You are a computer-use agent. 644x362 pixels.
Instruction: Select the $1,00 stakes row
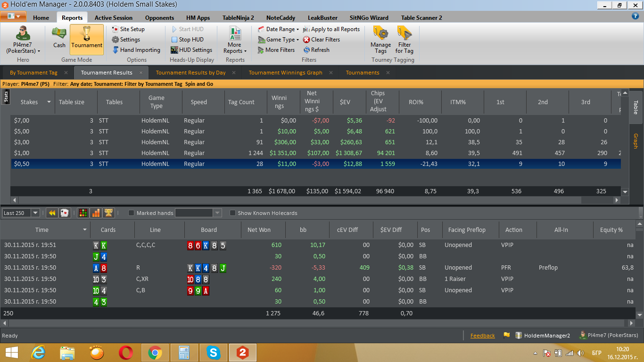pyautogui.click(x=315, y=153)
